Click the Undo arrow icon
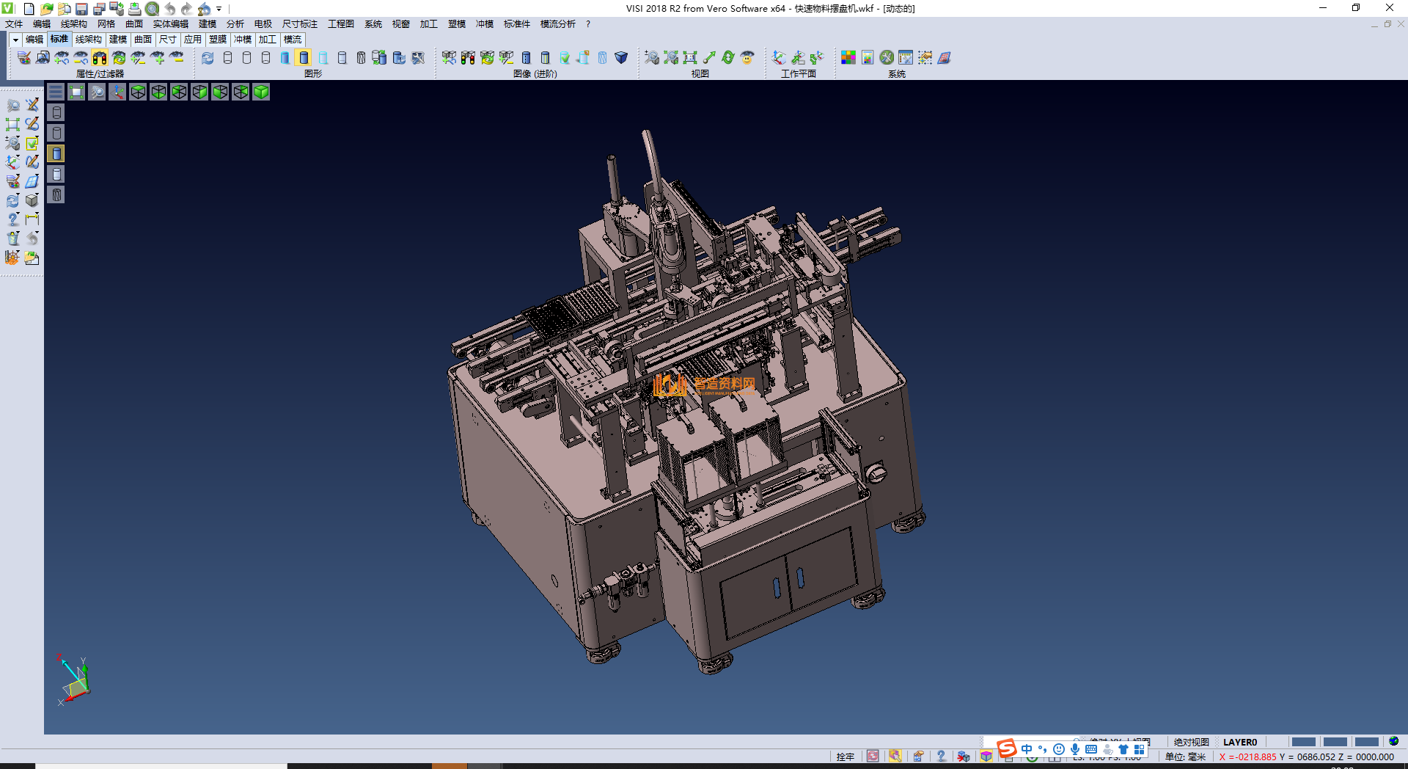1408x769 pixels. 170,9
